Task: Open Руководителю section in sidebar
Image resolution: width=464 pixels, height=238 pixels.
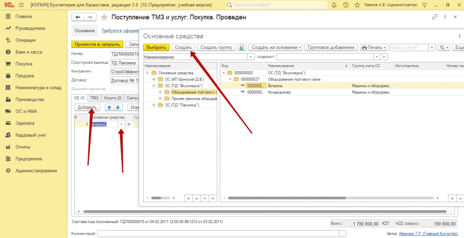Action: click(x=30, y=29)
